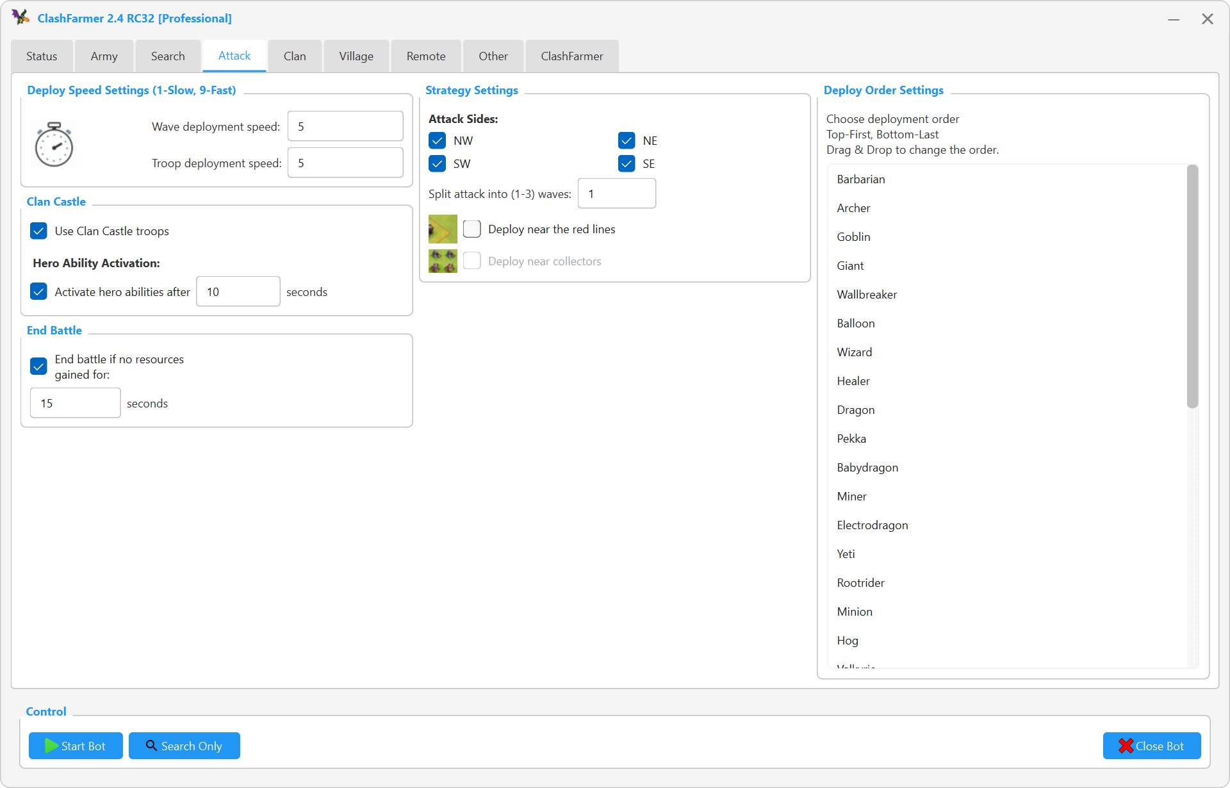
Task: Go to the Clan tab
Action: point(295,56)
